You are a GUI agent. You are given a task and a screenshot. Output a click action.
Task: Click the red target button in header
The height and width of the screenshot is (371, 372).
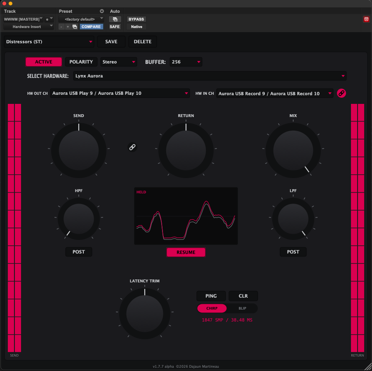pos(366,19)
